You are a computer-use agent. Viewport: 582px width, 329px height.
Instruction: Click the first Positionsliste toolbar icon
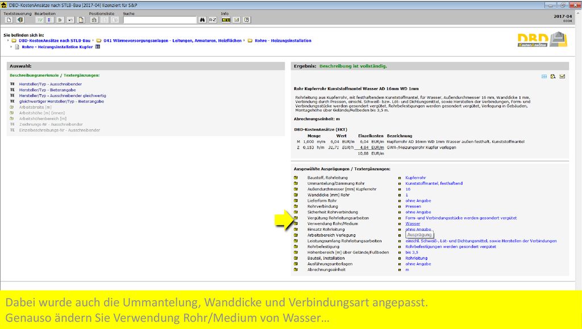pyautogui.click(x=94, y=20)
